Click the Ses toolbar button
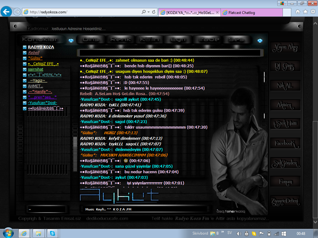 click(237, 39)
